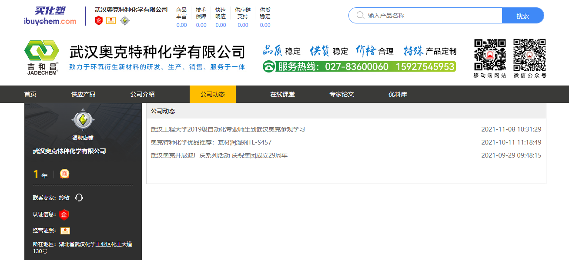Open the 公司介绍 nav tab
The height and width of the screenshot is (260, 569).
142,94
